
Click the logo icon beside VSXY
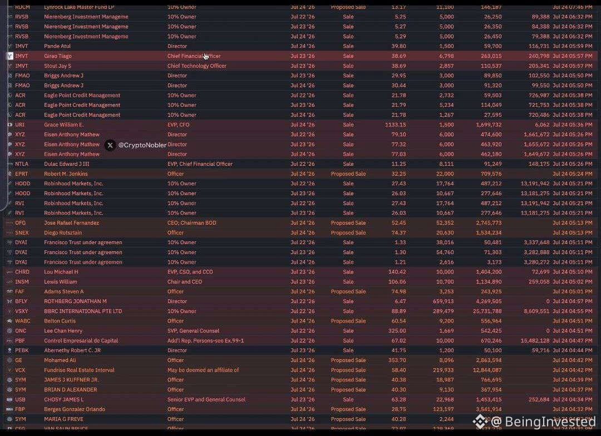[x=10, y=311]
